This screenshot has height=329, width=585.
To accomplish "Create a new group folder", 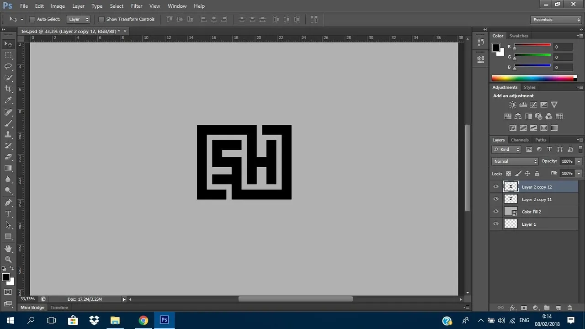I will (547, 308).
